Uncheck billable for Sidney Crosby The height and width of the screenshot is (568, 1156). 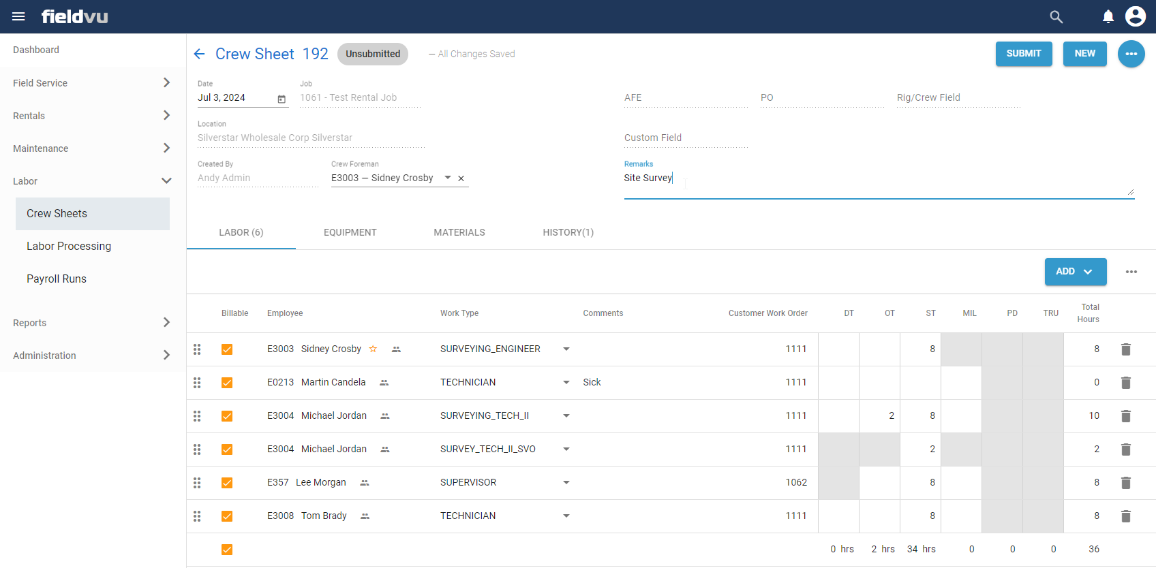click(x=227, y=349)
